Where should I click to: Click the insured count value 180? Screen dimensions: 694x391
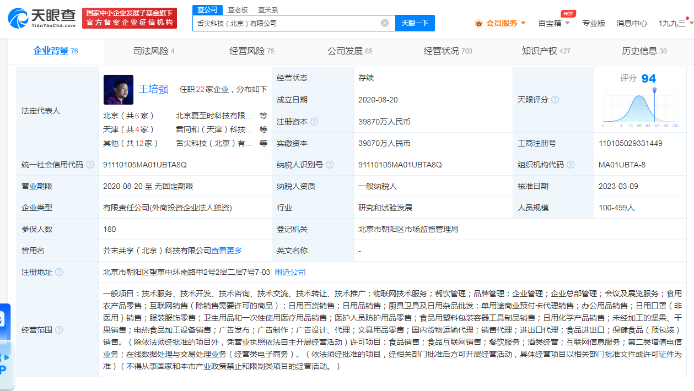tap(110, 229)
